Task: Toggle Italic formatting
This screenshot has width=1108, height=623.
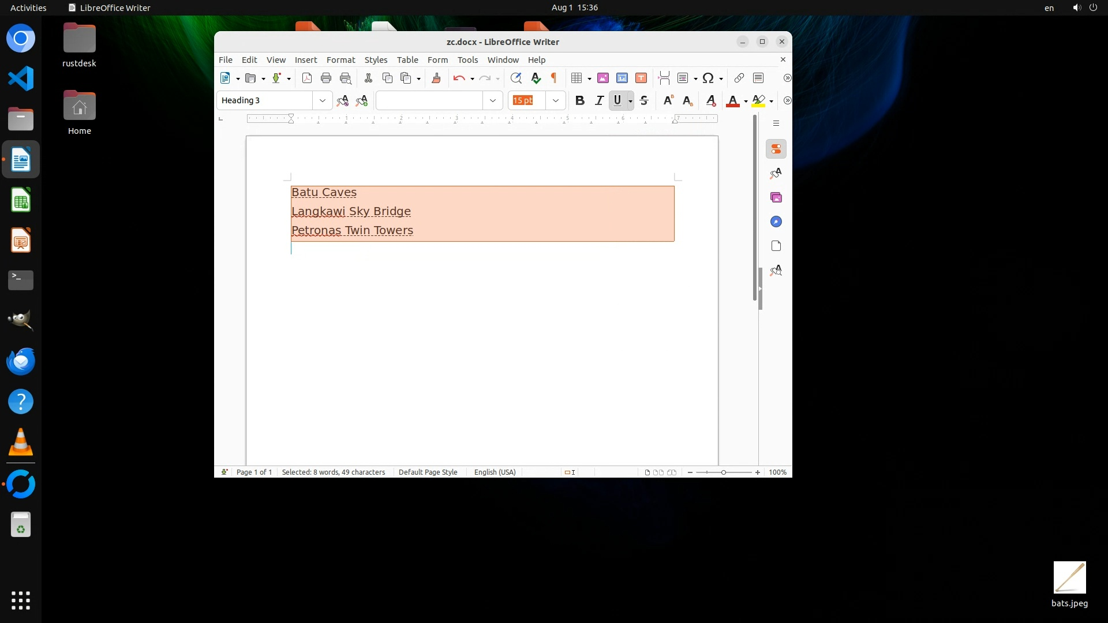Action: tap(599, 100)
